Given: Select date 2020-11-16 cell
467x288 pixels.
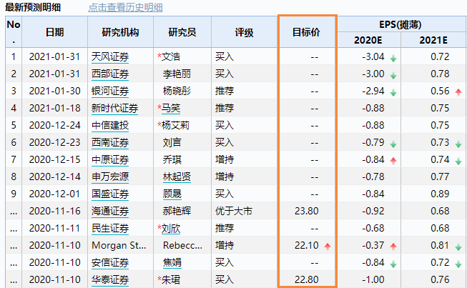Looking at the screenshot, I should [x=55, y=212].
